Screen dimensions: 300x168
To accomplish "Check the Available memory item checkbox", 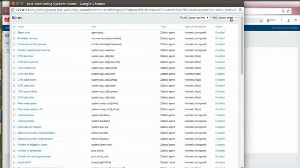I will tap(14, 38).
